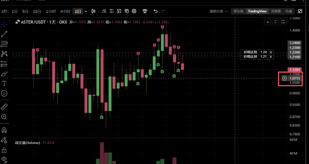The image size is (309, 164).
Task: Click the 价格达到 1.21 alert label
Action: coord(250,57)
